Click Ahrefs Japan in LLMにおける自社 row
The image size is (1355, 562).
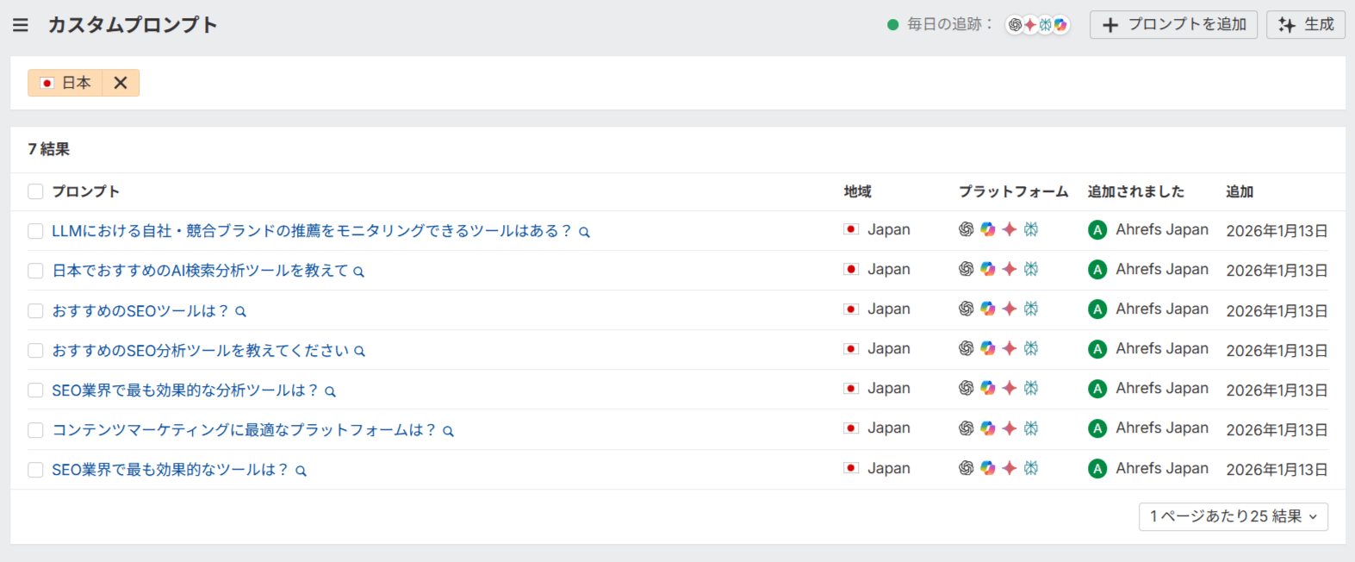coord(1162,229)
